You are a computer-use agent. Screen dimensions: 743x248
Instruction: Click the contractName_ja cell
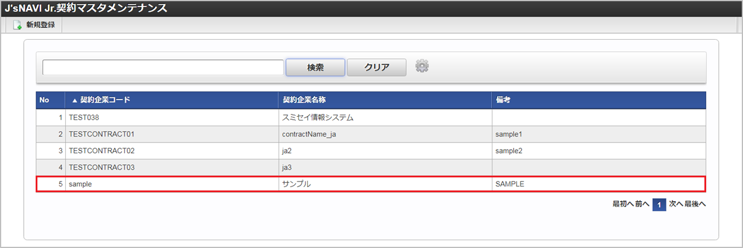click(385, 134)
